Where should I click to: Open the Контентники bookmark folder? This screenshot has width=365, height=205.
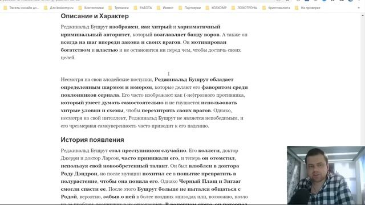click(91, 8)
